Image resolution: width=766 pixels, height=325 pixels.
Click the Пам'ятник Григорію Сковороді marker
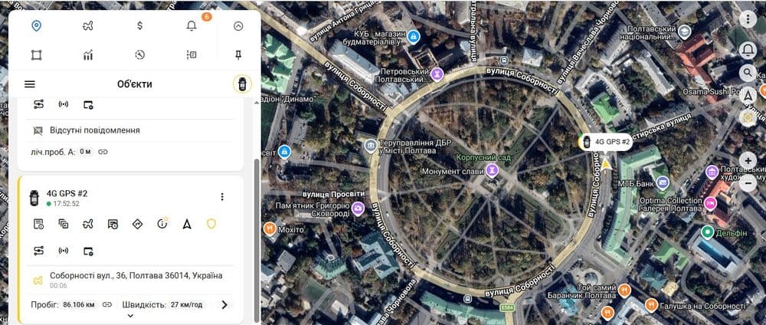click(358, 208)
